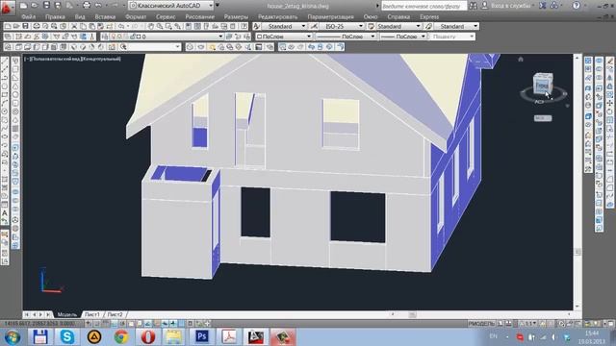The image size is (616, 346).
Task: Select the Polyline drawing tool
Action: coord(5,78)
